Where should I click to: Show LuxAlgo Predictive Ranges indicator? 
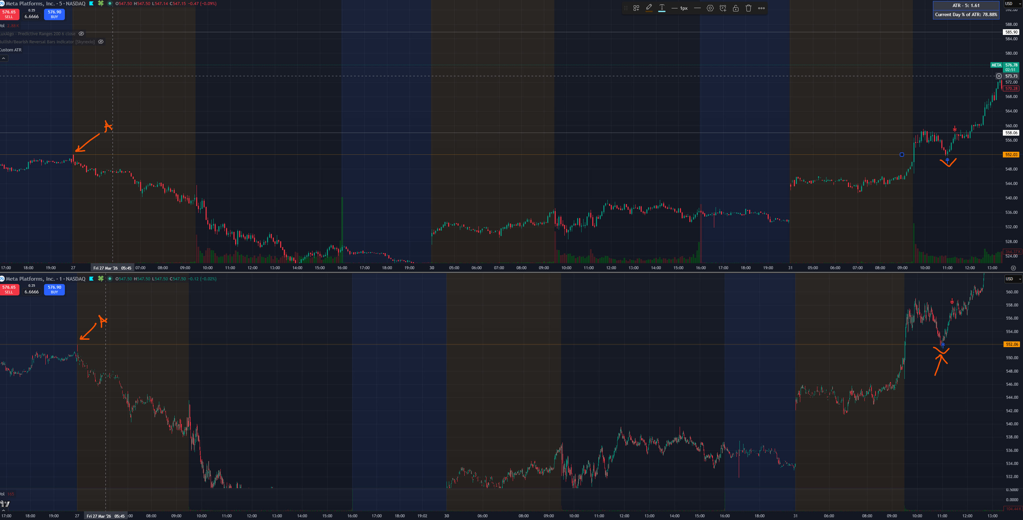(x=81, y=34)
